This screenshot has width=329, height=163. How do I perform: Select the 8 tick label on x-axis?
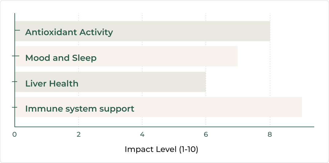click(x=270, y=135)
